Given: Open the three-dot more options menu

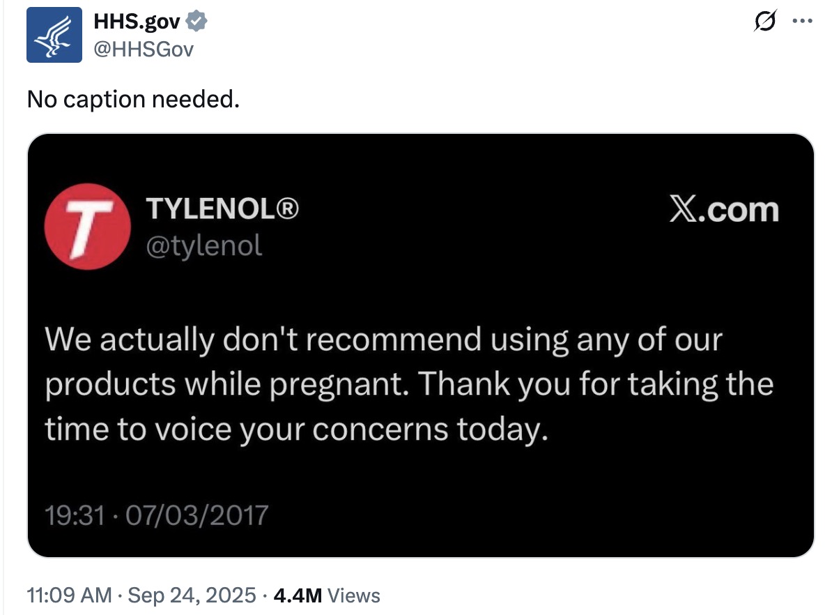Looking at the screenshot, I should (803, 21).
